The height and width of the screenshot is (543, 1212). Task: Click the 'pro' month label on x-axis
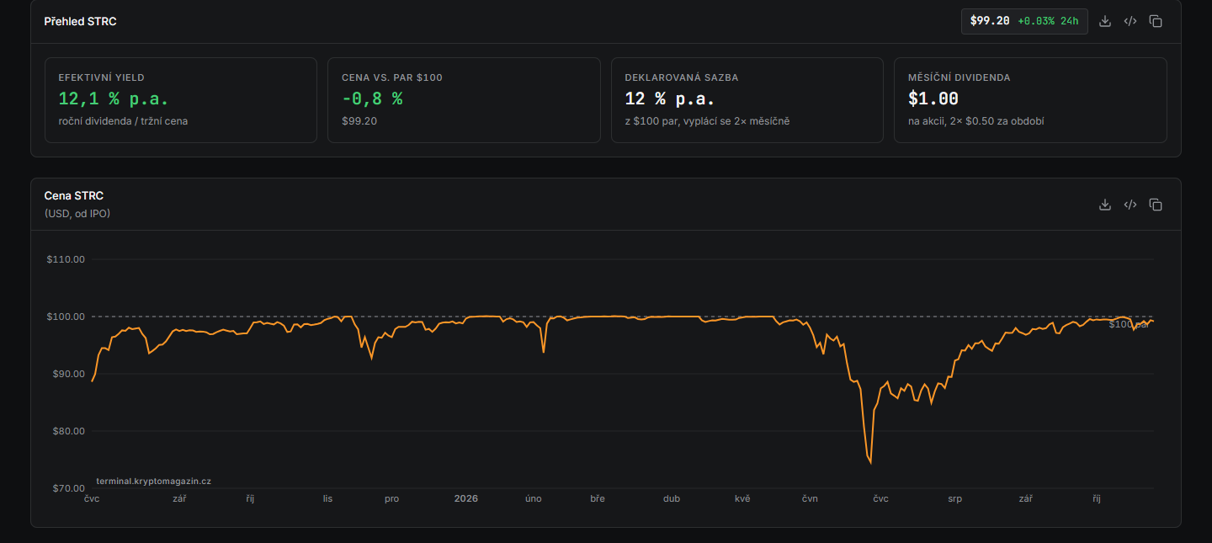coord(392,498)
